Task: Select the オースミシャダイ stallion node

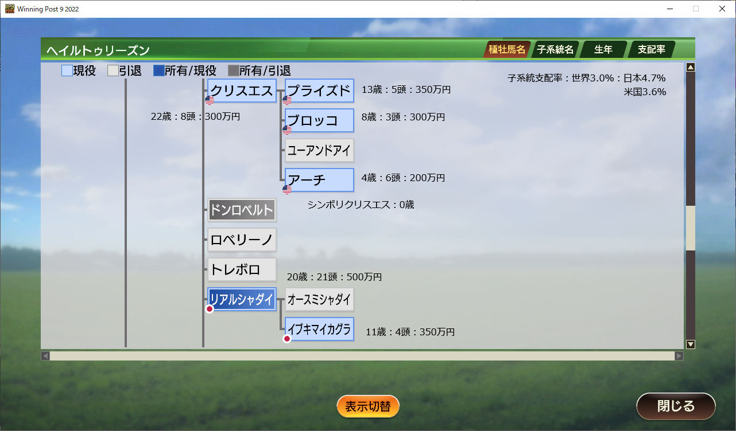Action: pos(319,299)
